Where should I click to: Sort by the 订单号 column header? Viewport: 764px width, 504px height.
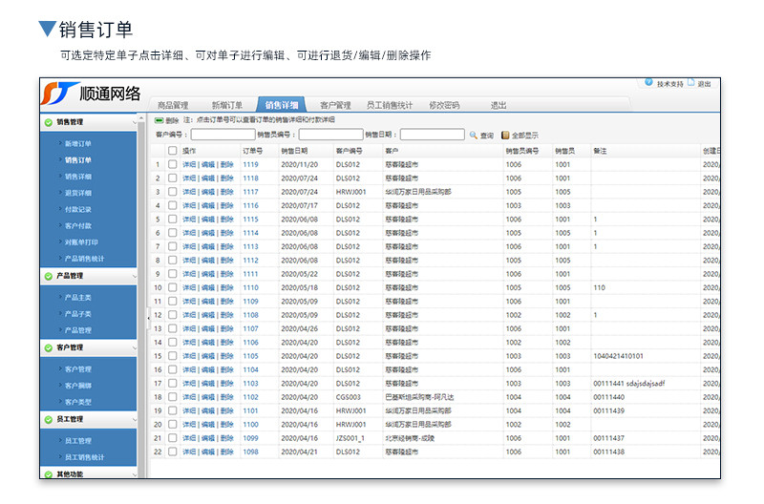(252, 151)
